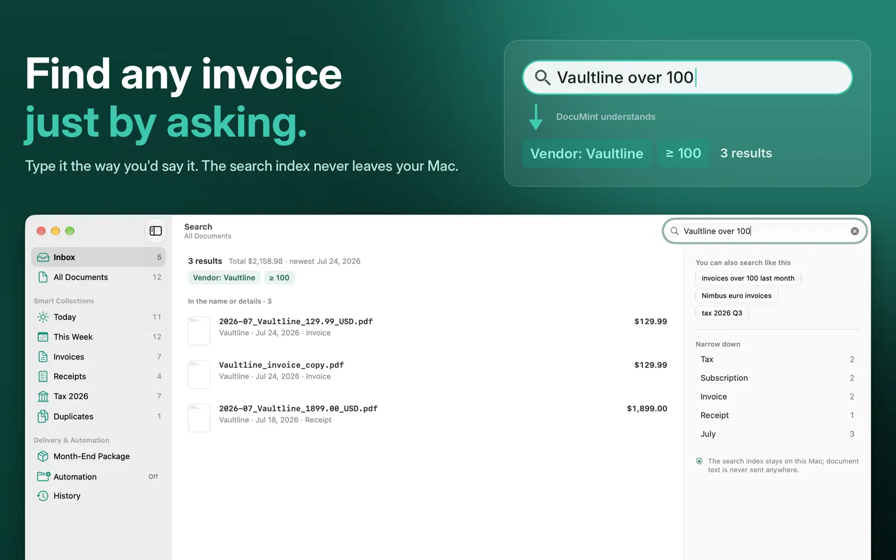Click the This Week calendar icon
896x560 pixels.
click(x=43, y=337)
